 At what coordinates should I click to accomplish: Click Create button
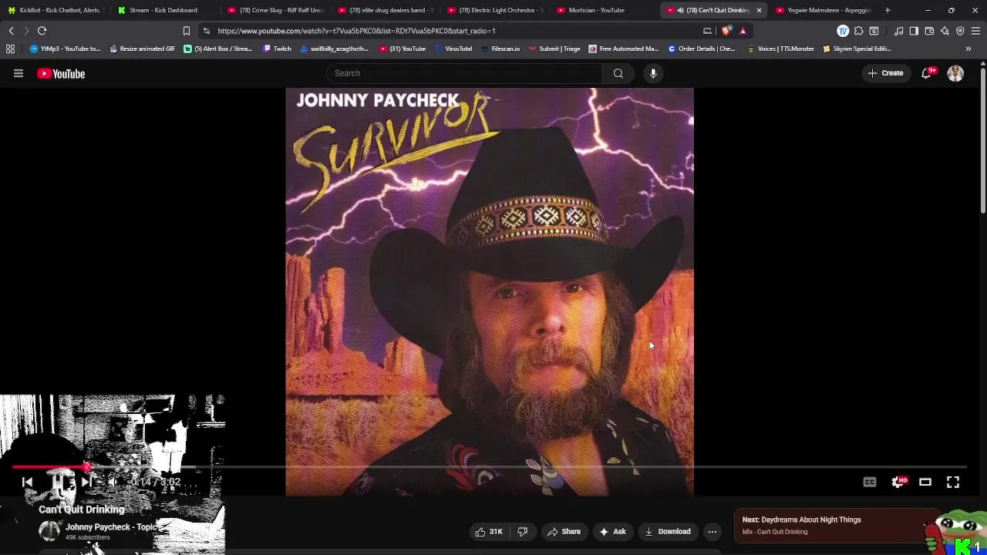click(x=885, y=73)
